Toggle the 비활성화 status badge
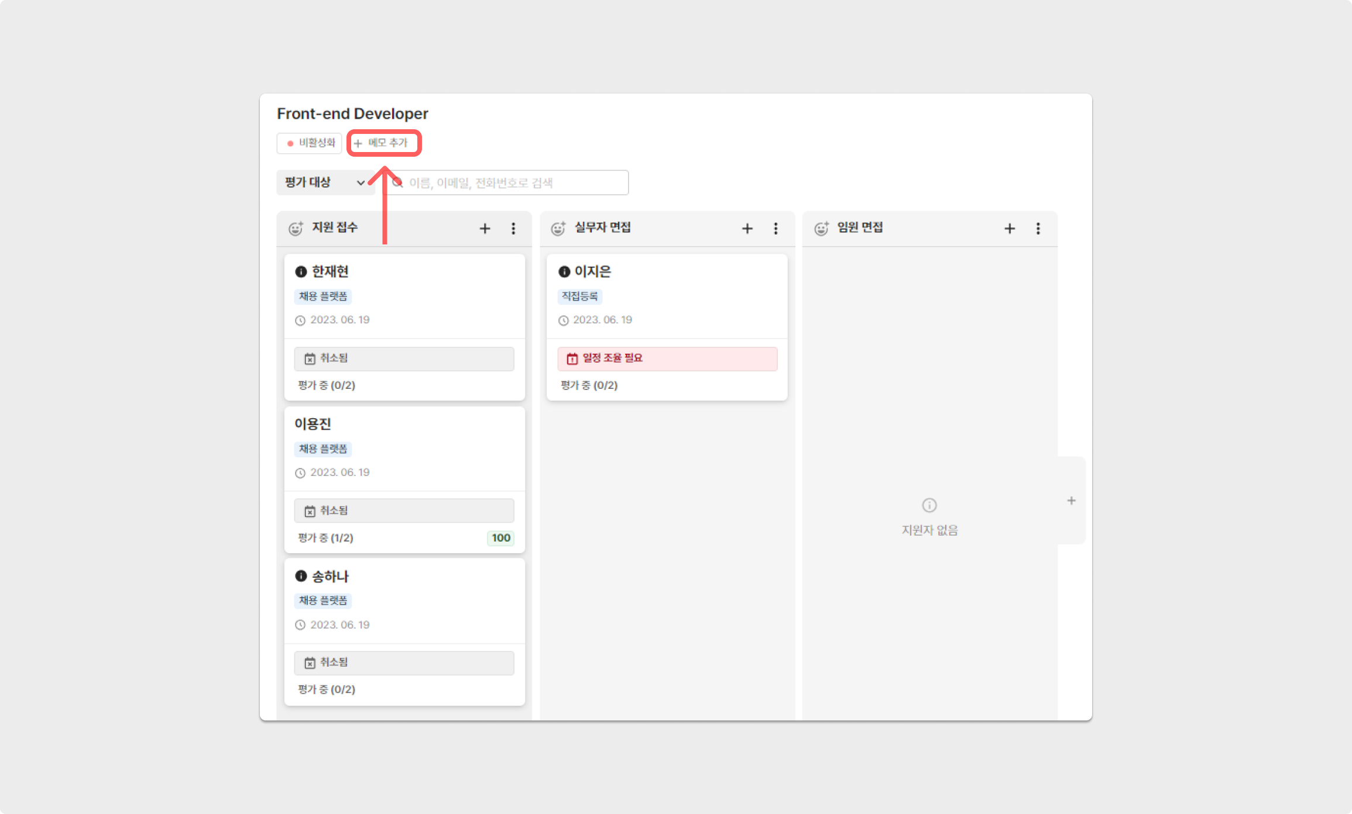The width and height of the screenshot is (1352, 814). [x=309, y=143]
